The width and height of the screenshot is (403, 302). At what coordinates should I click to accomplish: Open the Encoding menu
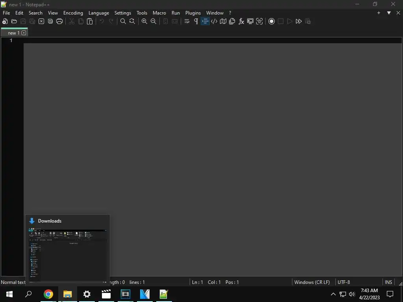73,13
